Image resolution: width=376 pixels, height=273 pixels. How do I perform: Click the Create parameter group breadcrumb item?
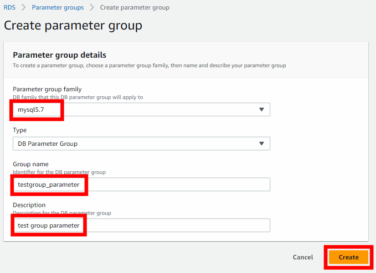134,7
